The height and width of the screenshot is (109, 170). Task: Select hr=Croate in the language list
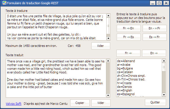(139, 83)
